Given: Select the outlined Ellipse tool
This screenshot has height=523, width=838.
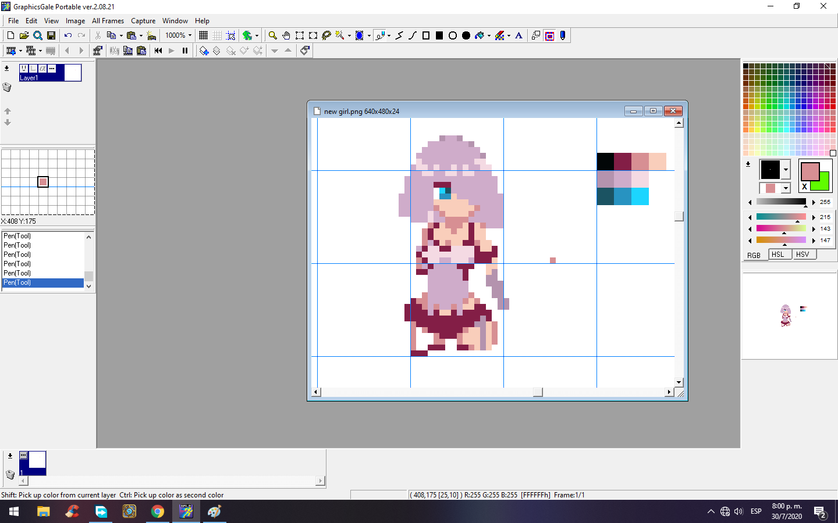Looking at the screenshot, I should pos(453,35).
